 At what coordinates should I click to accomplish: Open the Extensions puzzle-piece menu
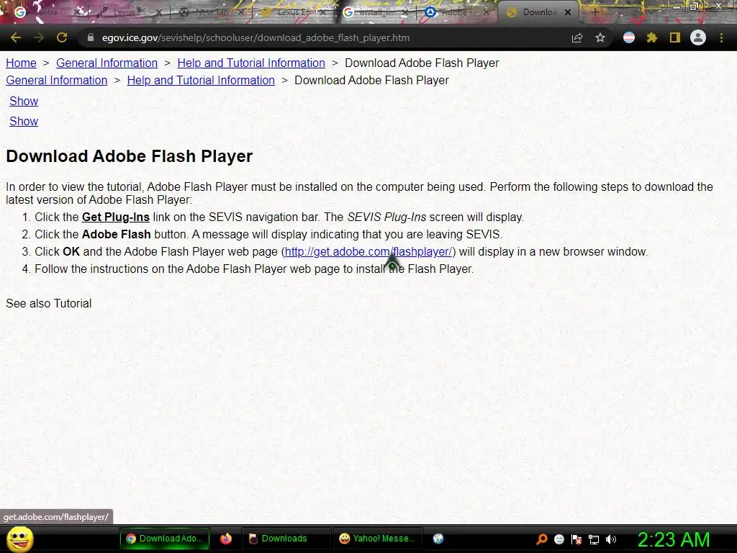click(651, 37)
